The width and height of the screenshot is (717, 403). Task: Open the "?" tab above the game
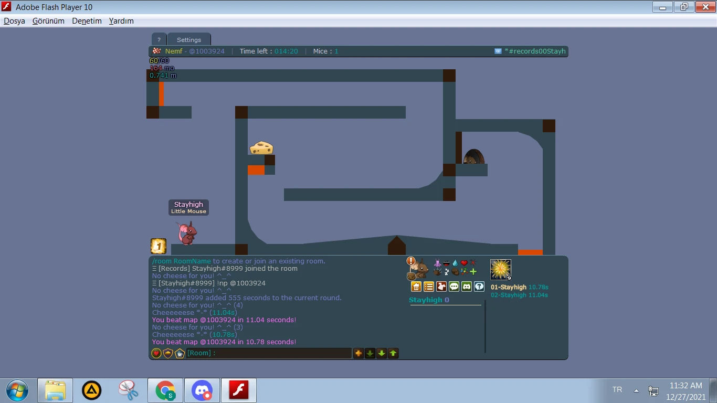click(x=159, y=39)
